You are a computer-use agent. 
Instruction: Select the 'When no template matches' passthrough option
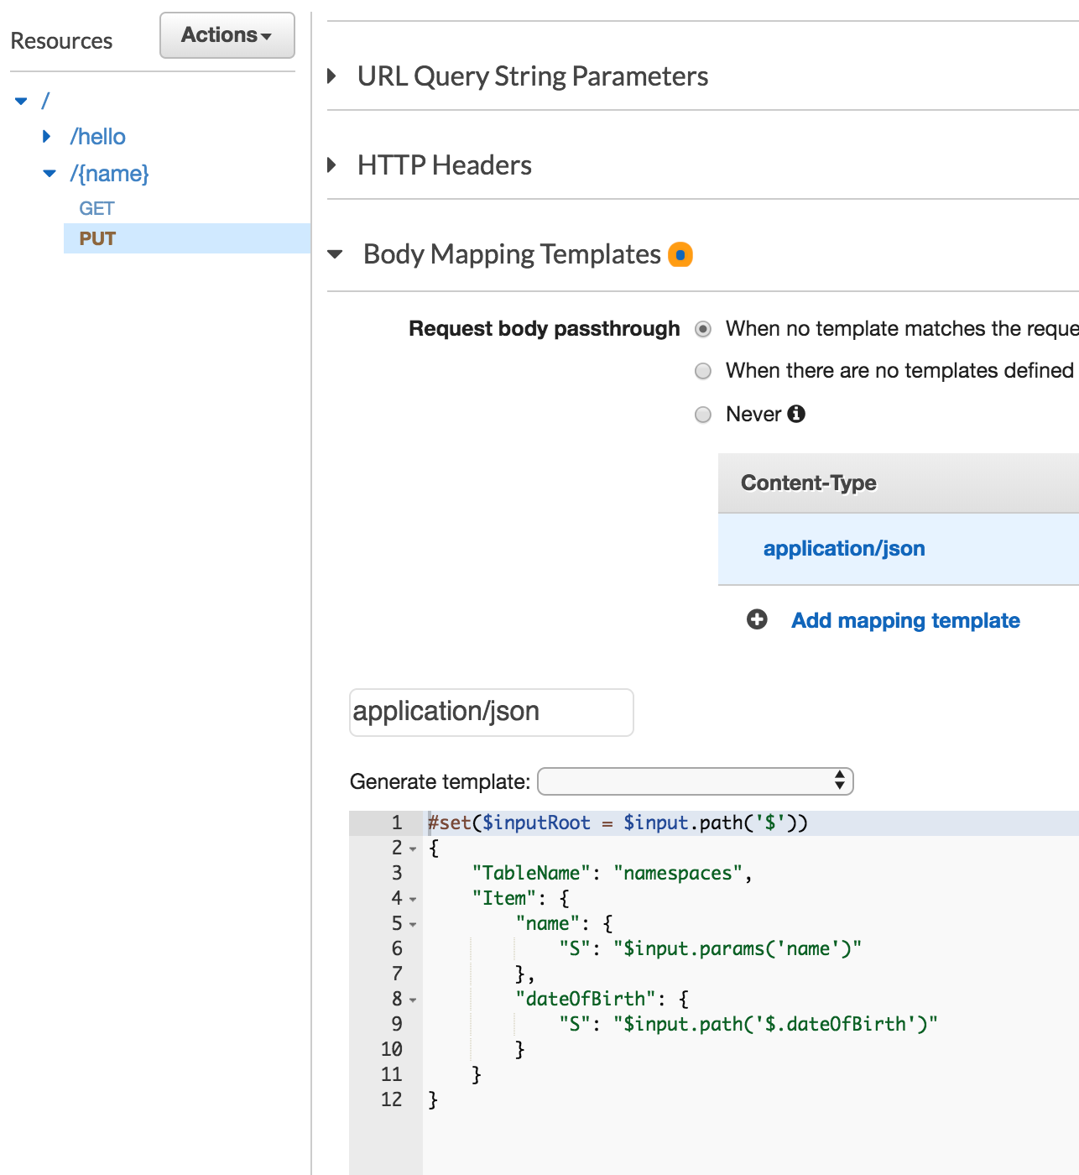coord(702,329)
